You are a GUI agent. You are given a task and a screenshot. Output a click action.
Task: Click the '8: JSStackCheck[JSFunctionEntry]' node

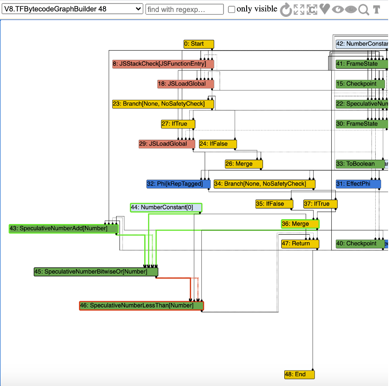[163, 64]
